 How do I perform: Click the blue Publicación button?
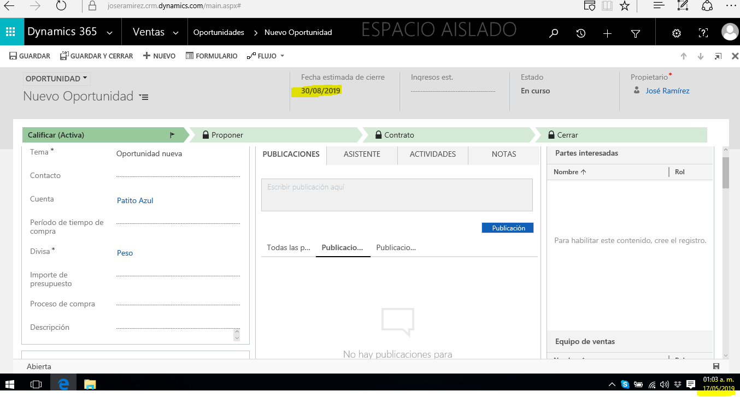point(508,228)
